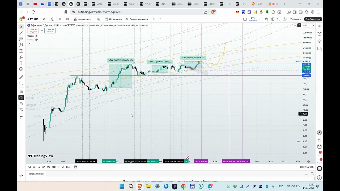This screenshot has width=340, height=191.
Task: Select the 6М time range
Action: click(48, 167)
